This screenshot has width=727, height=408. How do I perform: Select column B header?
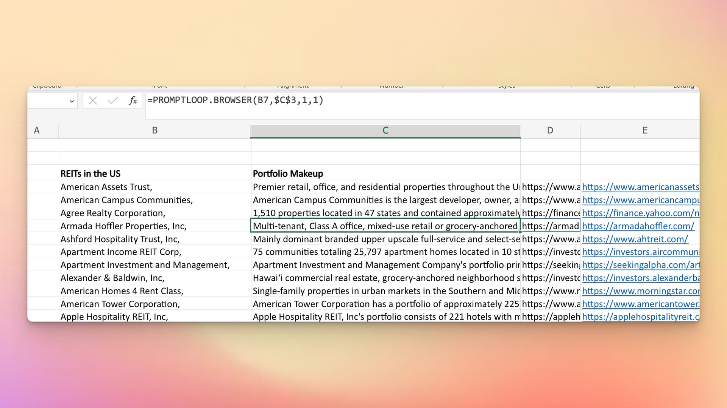pos(154,130)
